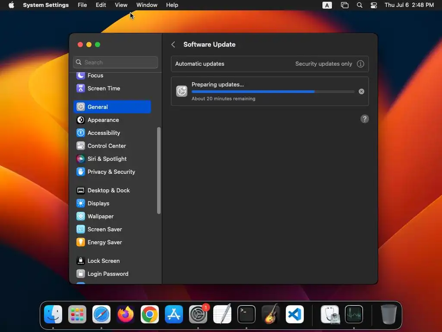
Task: Open Activity Monitor from the Dock
Action: [354, 314]
